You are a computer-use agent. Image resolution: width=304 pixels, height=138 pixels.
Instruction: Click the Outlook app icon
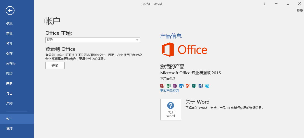pyautogui.click(x=181, y=86)
